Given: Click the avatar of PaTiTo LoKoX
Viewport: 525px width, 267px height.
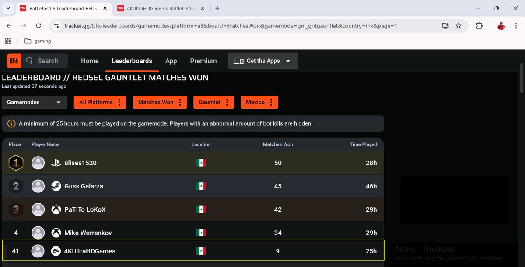Looking at the screenshot, I should pyautogui.click(x=38, y=209).
